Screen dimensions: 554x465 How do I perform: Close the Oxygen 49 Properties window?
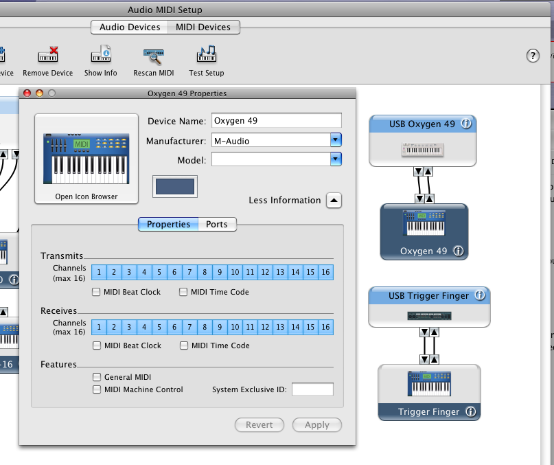(27, 93)
